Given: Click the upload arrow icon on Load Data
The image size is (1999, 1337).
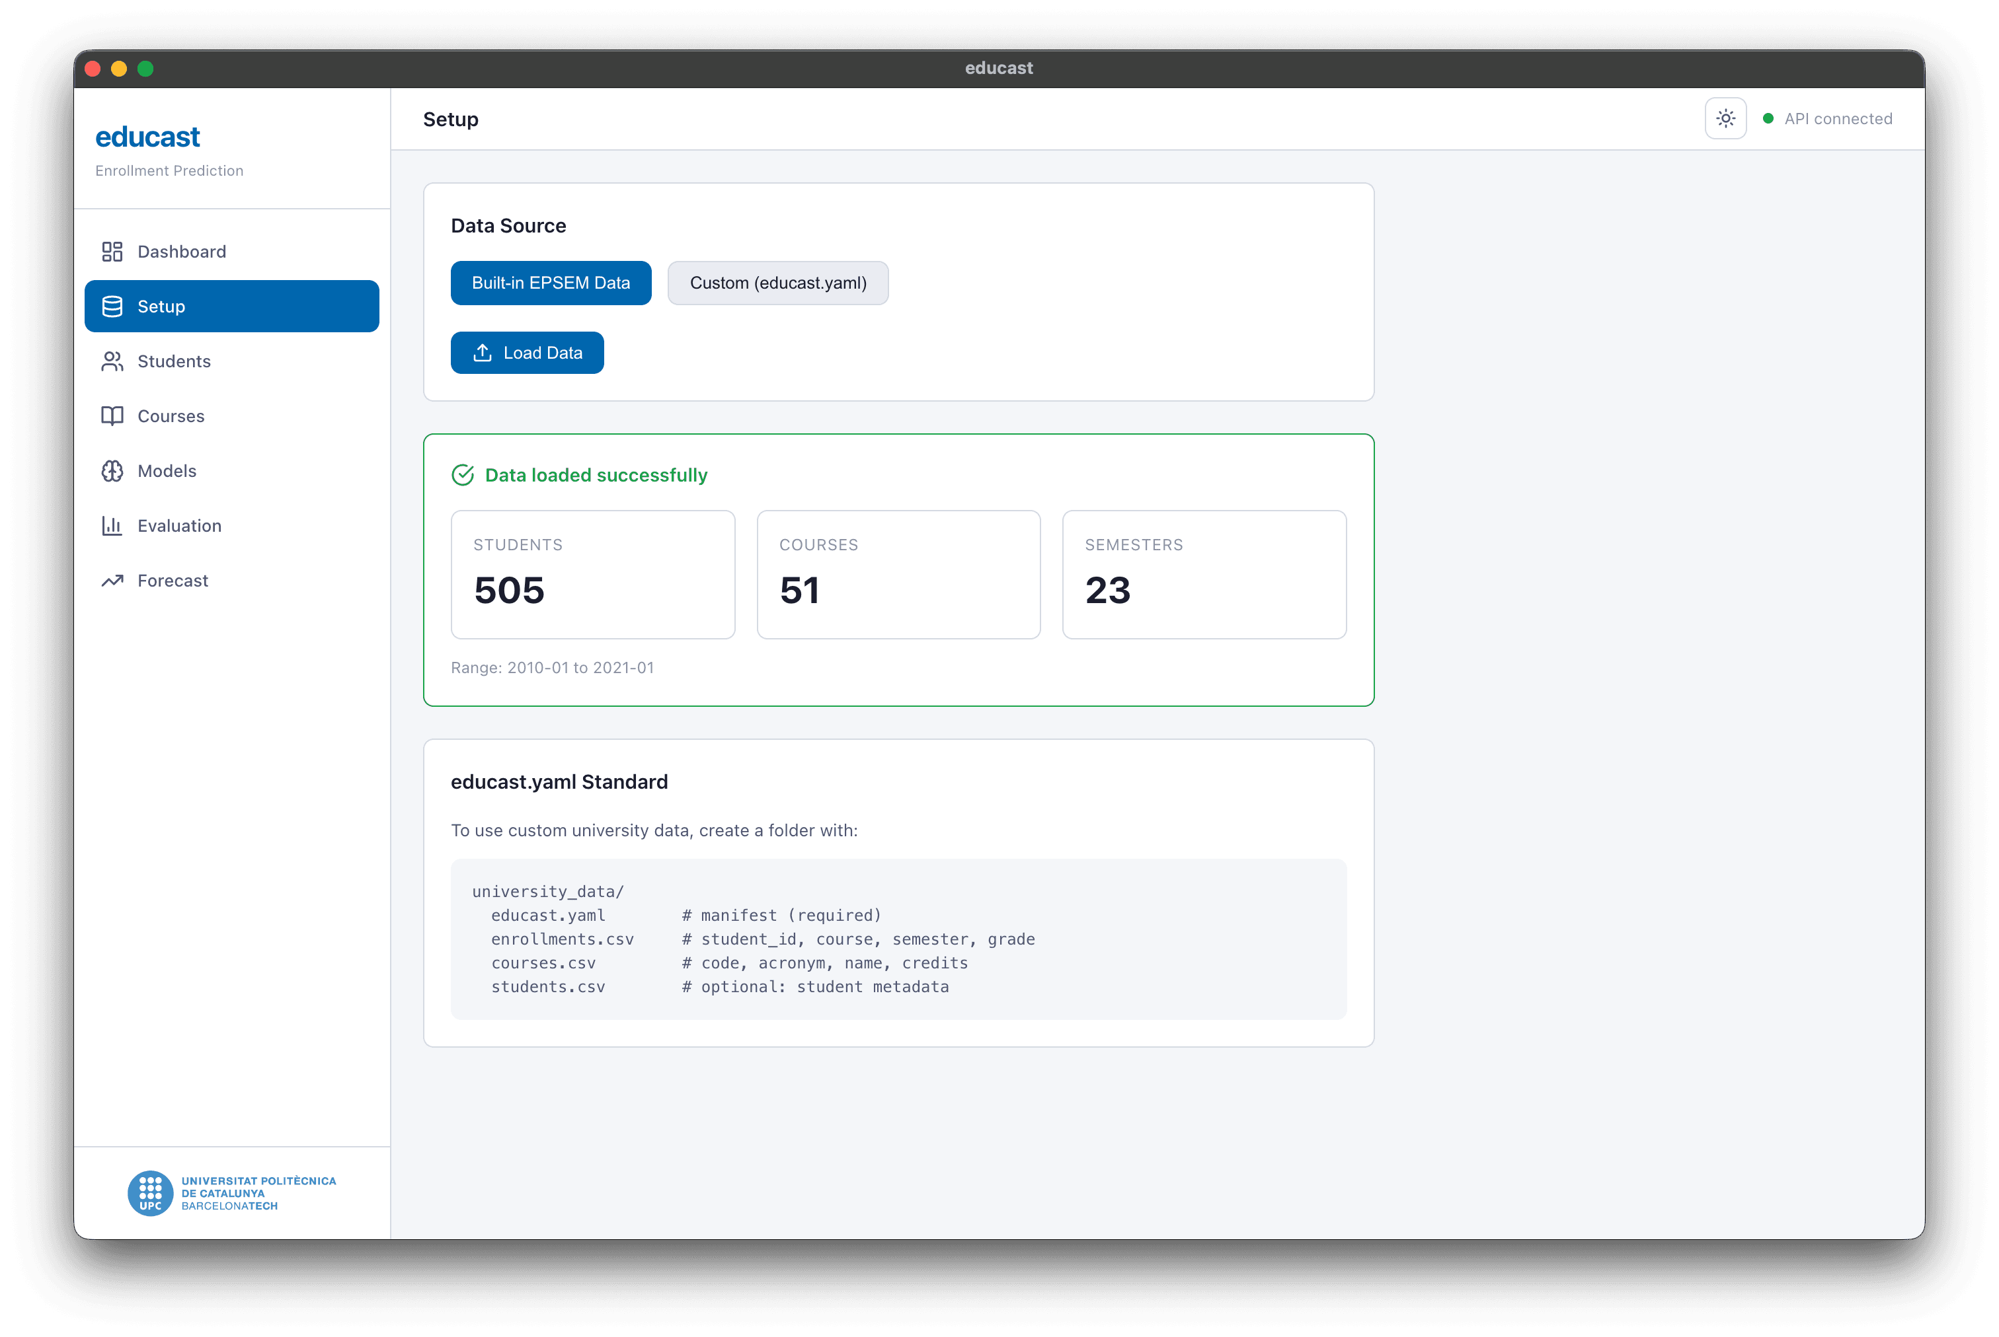Looking at the screenshot, I should 482,353.
